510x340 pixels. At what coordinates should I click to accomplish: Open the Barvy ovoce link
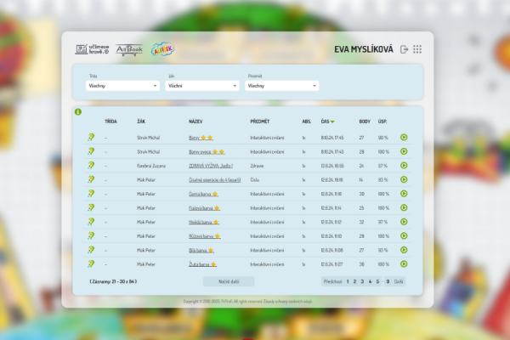pos(207,151)
